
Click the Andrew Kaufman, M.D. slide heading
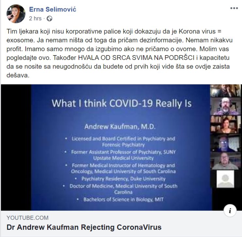pos(120,127)
